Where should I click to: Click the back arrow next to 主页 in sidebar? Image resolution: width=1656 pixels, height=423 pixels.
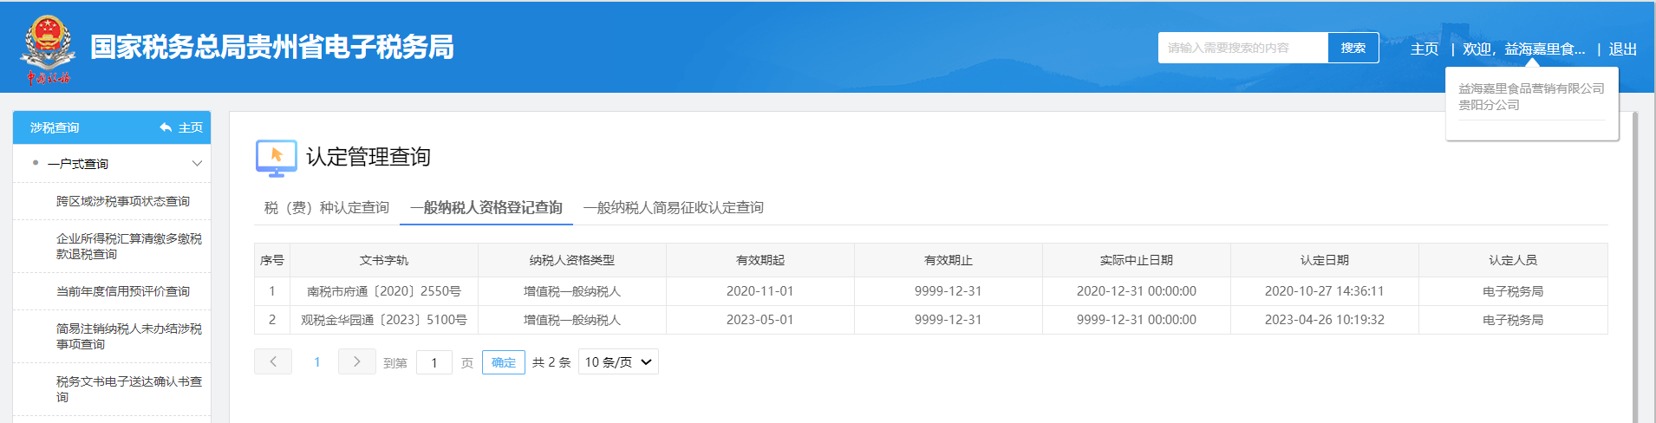coord(166,127)
